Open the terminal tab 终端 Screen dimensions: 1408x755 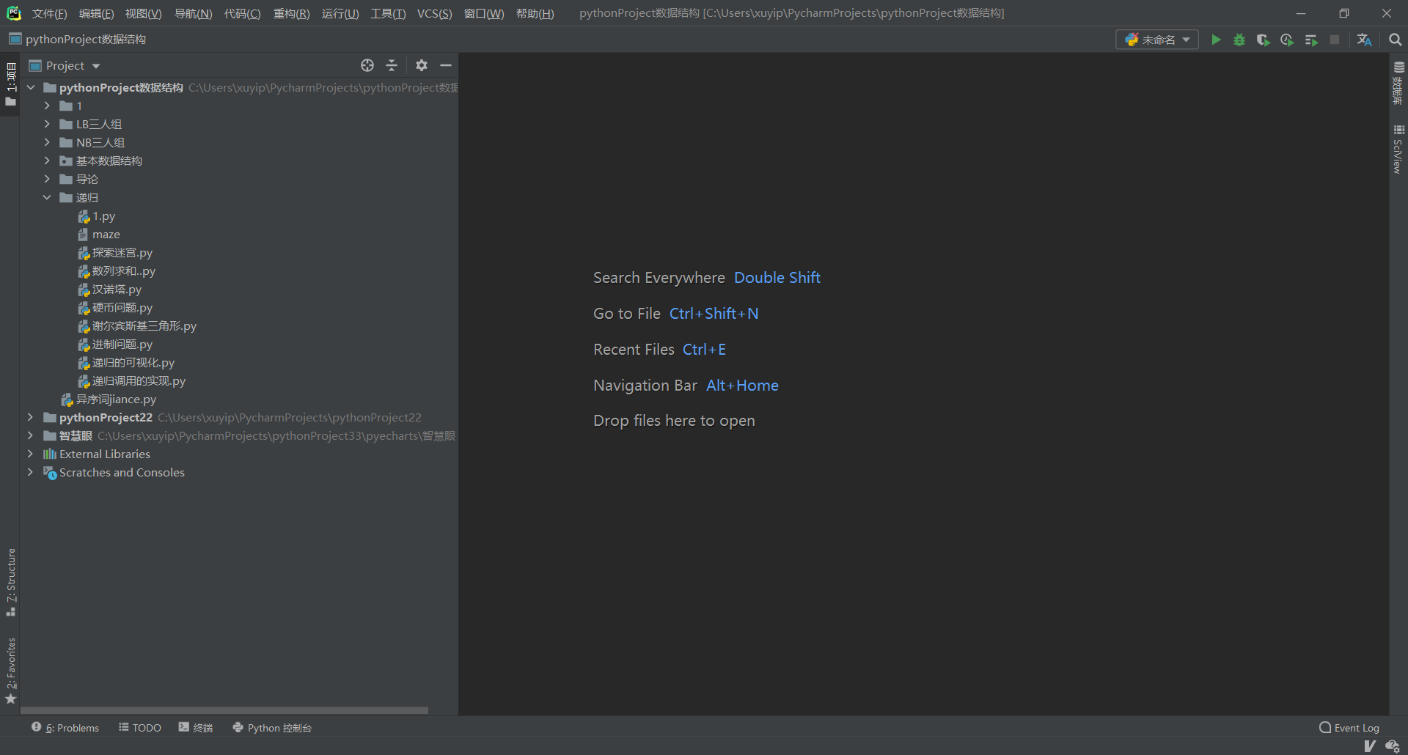196,727
